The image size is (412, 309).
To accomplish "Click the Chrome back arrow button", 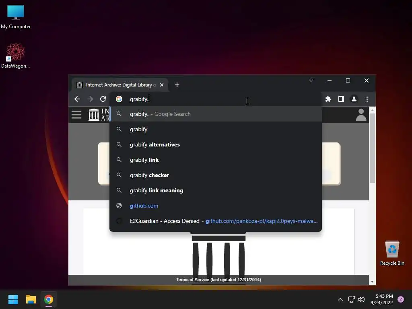I will (x=77, y=99).
